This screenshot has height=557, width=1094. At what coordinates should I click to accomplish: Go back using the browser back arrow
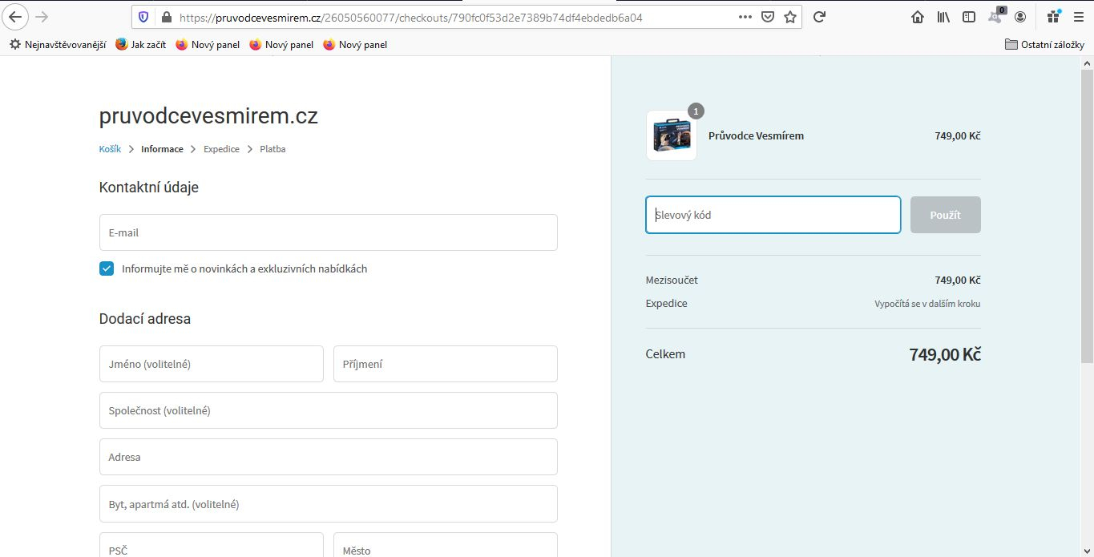click(x=16, y=17)
